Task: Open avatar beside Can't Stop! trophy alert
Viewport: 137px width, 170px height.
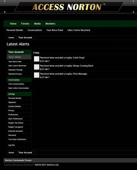Action: [37, 59]
